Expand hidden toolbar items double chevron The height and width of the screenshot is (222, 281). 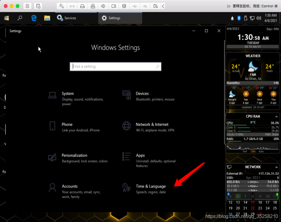(x=229, y=6)
